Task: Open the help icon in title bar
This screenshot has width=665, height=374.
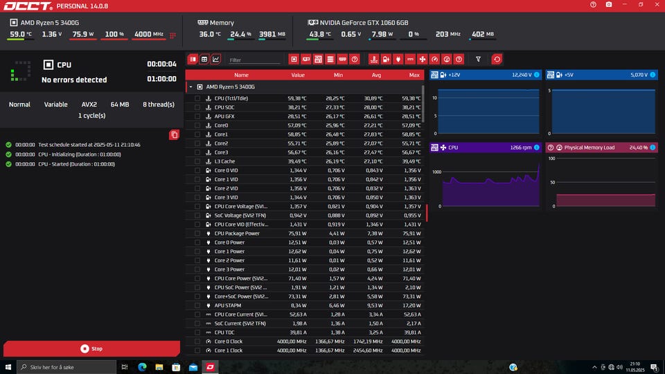Action: 593,5
